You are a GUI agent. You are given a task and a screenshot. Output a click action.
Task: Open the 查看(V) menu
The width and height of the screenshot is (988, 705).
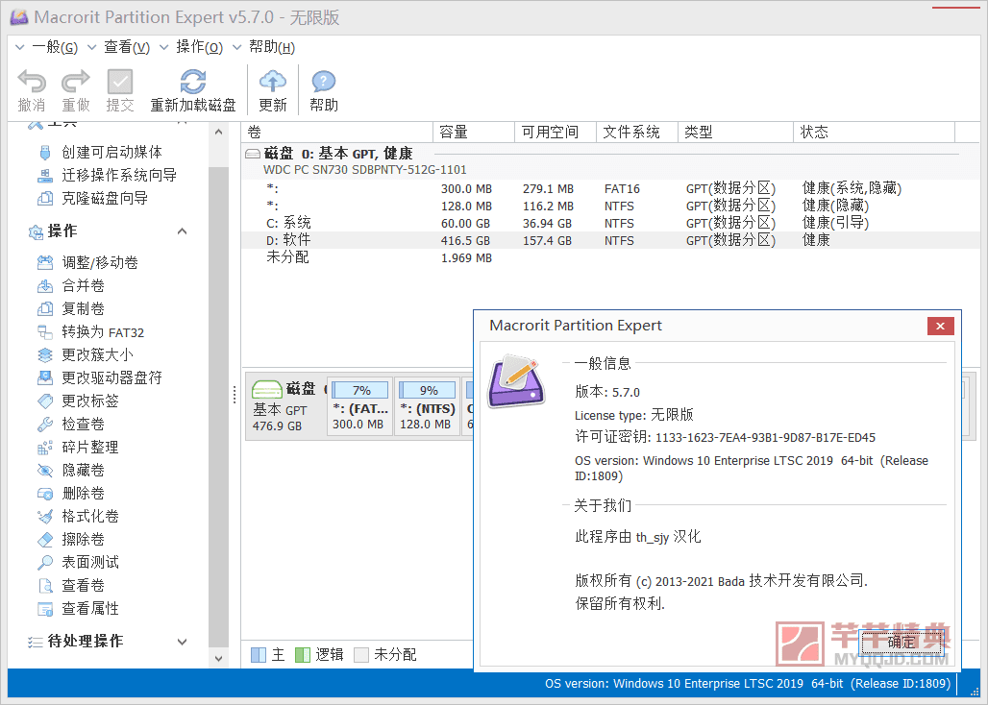pyautogui.click(x=127, y=47)
